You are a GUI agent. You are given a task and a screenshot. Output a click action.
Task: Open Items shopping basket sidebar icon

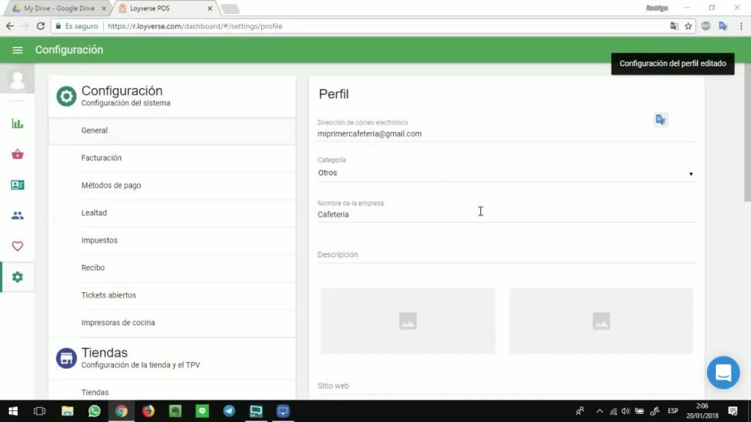tap(18, 154)
